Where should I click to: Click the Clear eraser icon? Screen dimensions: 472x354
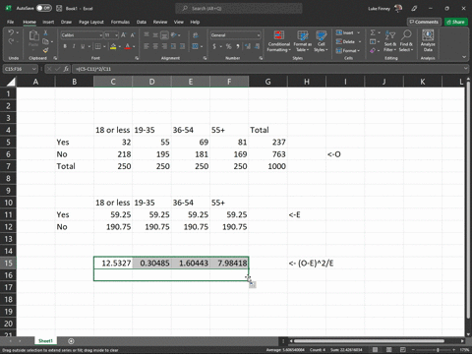click(373, 50)
